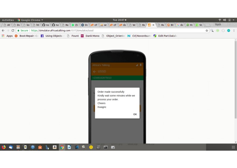Open Help question mark dock icon
237x168 pixels.
tap(33, 147)
